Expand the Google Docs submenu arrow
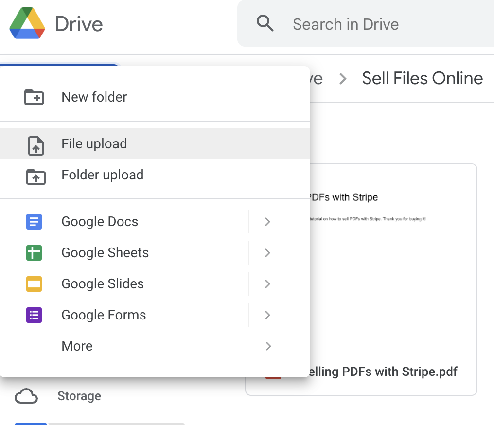Screen dimensions: 494x425 [267, 222]
